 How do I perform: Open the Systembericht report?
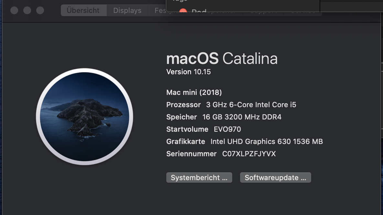(x=199, y=178)
